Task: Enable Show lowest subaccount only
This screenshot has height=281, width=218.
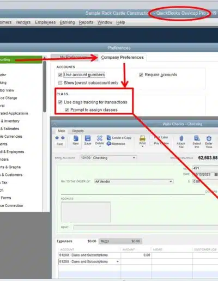Action: coord(60,83)
